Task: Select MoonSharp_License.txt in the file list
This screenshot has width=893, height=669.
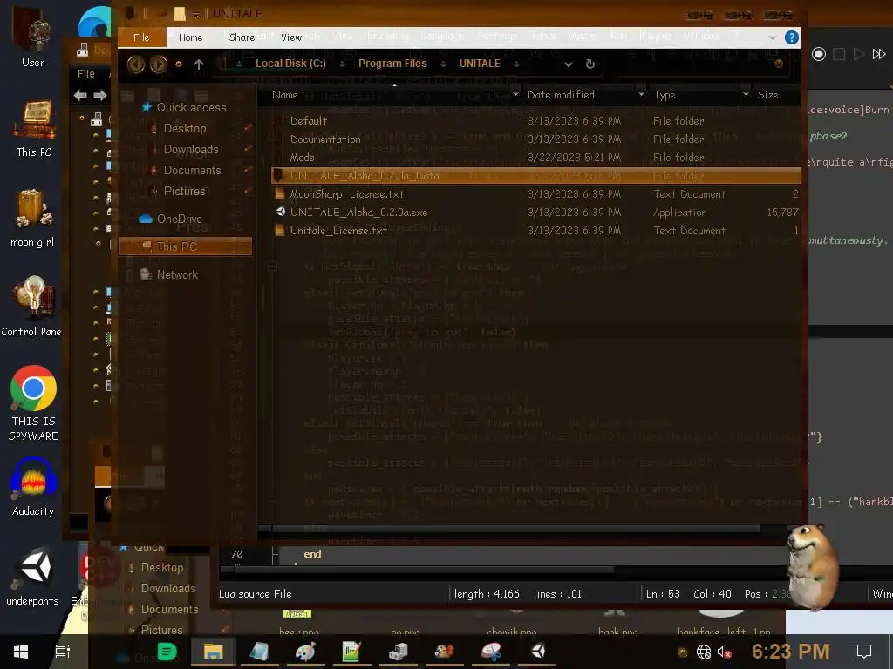Action: pyautogui.click(x=536, y=194)
